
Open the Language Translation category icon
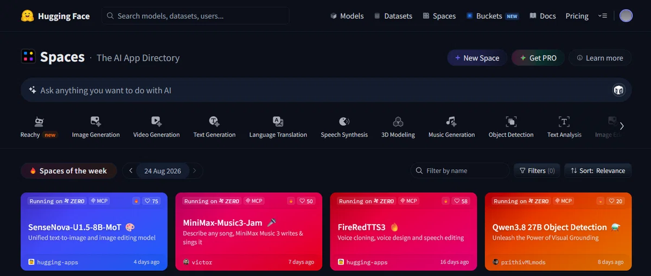tap(278, 122)
